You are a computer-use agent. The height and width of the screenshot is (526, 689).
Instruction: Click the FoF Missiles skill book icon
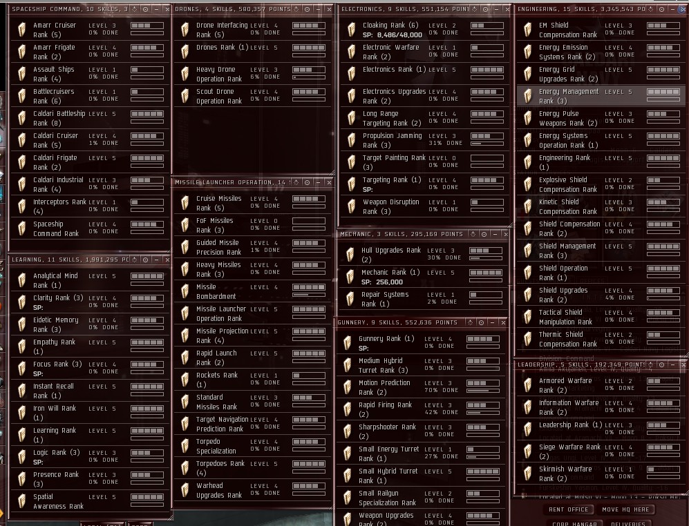185,225
